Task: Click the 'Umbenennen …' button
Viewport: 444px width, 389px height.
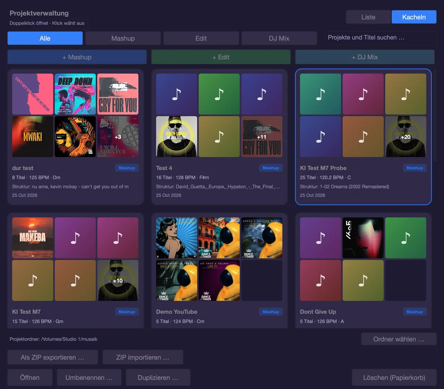Action: pyautogui.click(x=89, y=378)
